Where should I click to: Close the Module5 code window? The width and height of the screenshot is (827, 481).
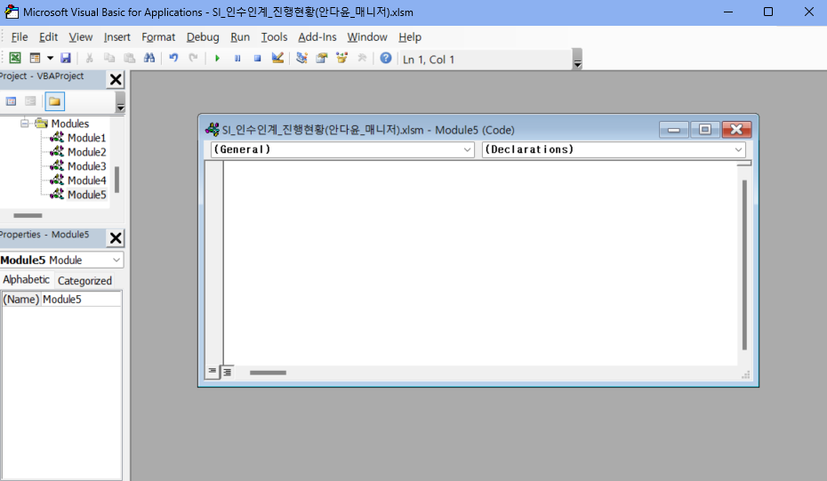point(736,130)
